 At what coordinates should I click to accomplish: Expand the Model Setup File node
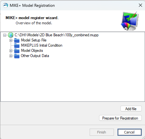point(11,40)
